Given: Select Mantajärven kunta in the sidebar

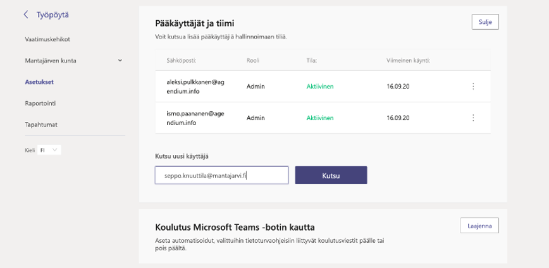Looking at the screenshot, I should [x=51, y=61].
